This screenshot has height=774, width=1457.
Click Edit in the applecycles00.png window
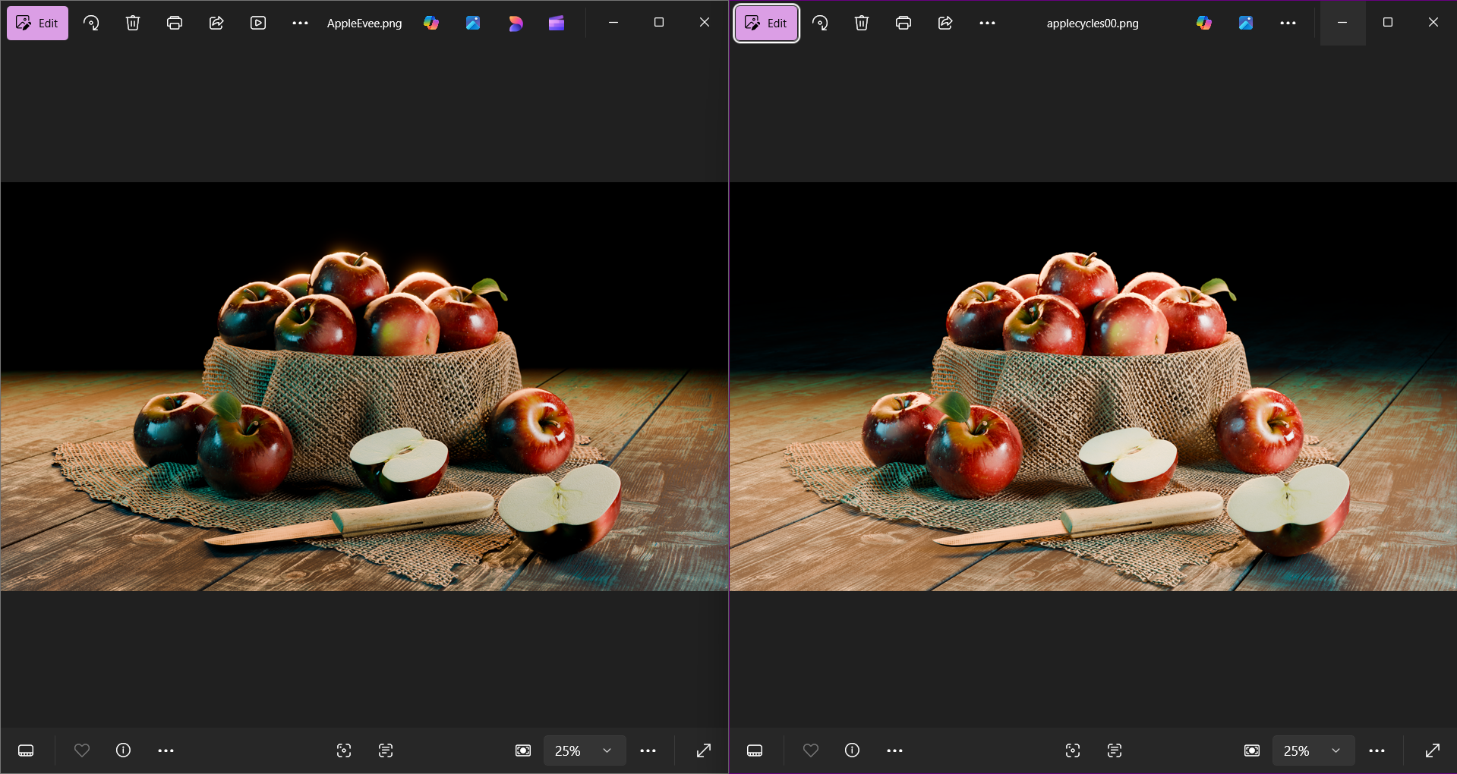click(x=766, y=23)
